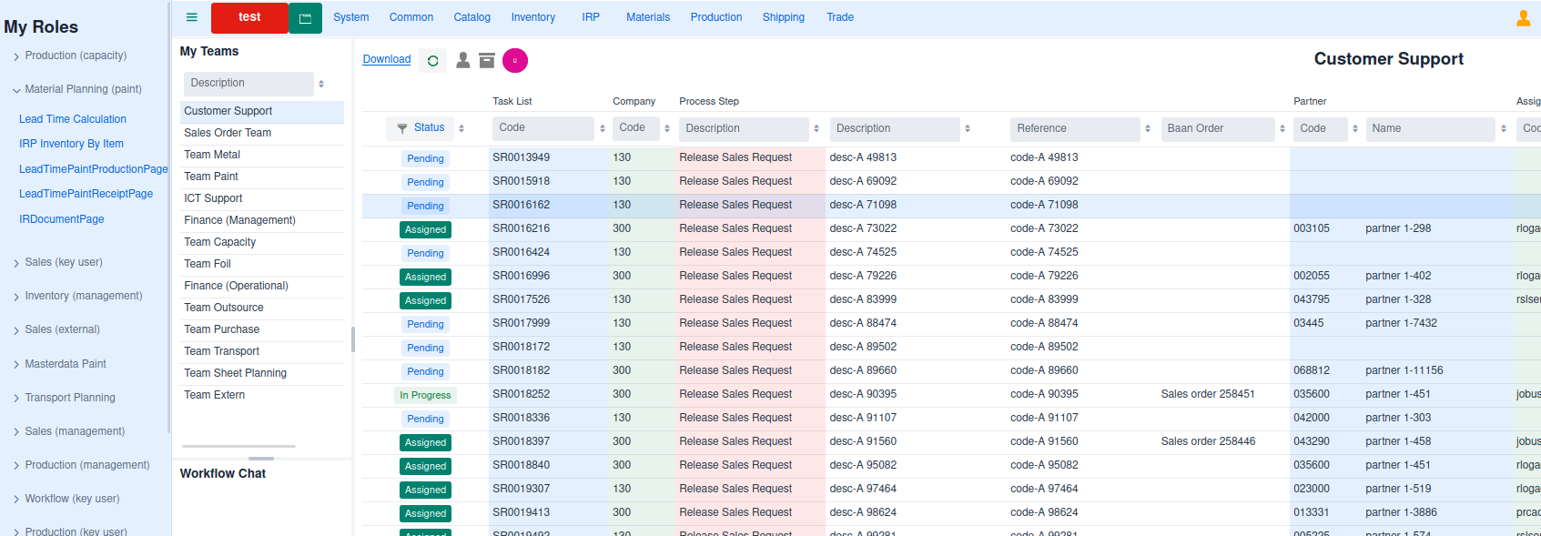Click the Download link
Screen dimensions: 1541x536
coord(387,59)
